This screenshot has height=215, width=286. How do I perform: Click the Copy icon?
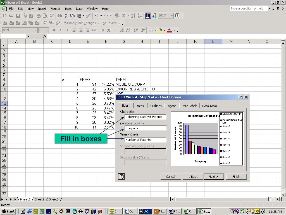72,16
